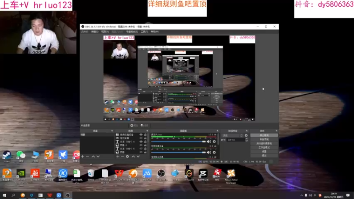Viewport: 354px width, 199px height.
Task: Move the source down in the Sources panel
Action: click(x=138, y=157)
